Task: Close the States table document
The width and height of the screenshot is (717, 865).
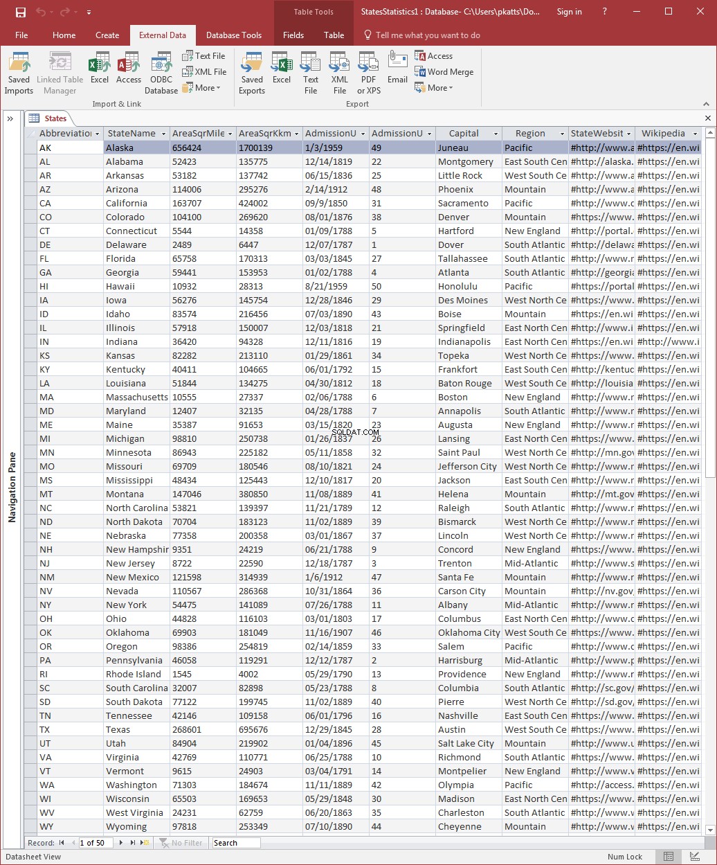Action: coord(708,118)
